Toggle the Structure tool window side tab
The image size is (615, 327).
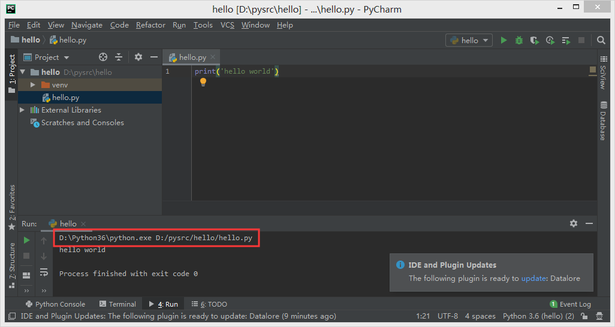11,261
